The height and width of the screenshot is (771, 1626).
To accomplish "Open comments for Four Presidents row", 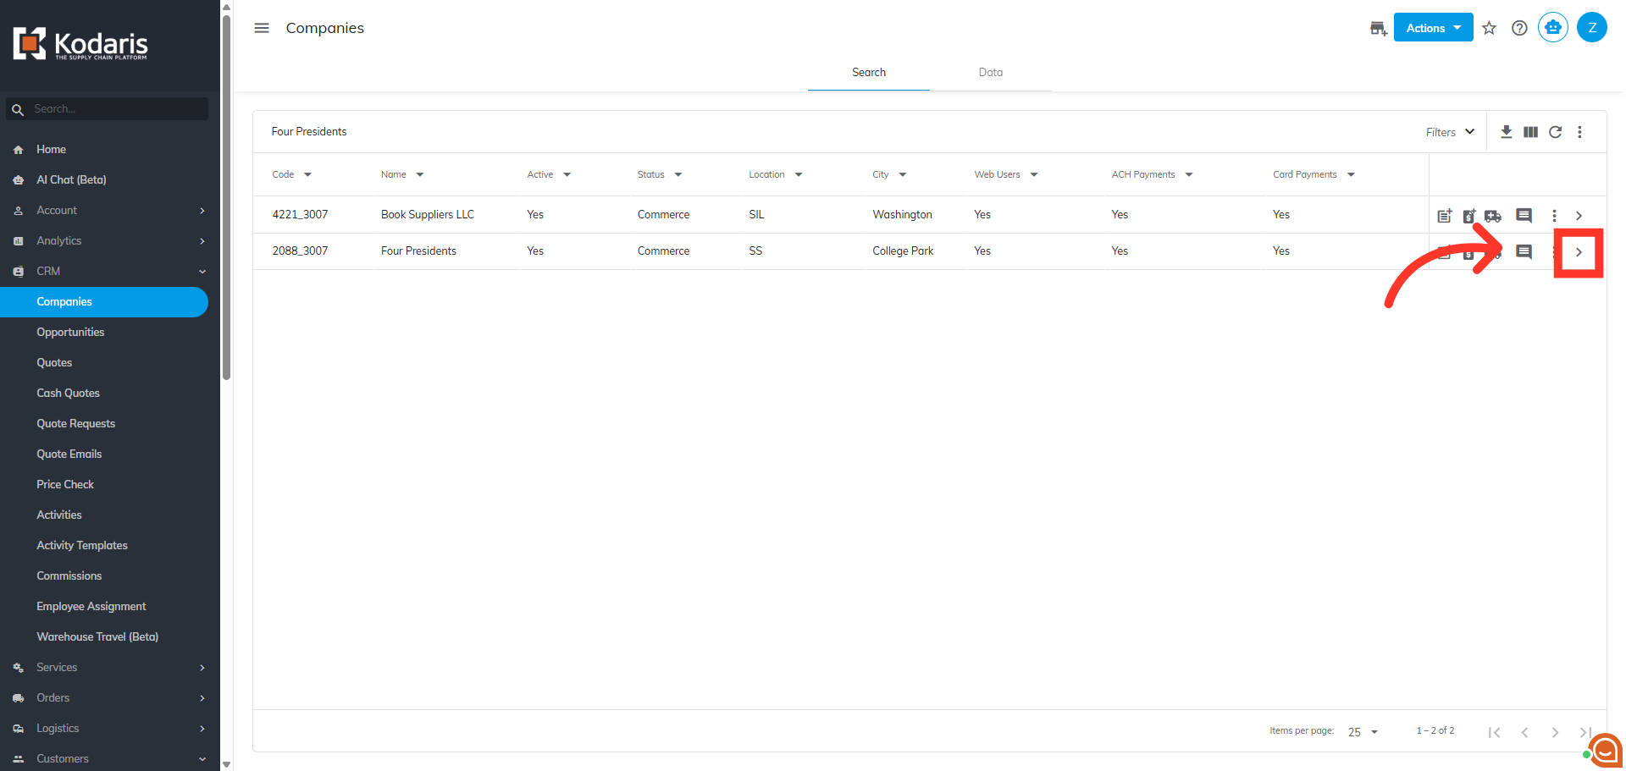I will pyautogui.click(x=1524, y=252).
